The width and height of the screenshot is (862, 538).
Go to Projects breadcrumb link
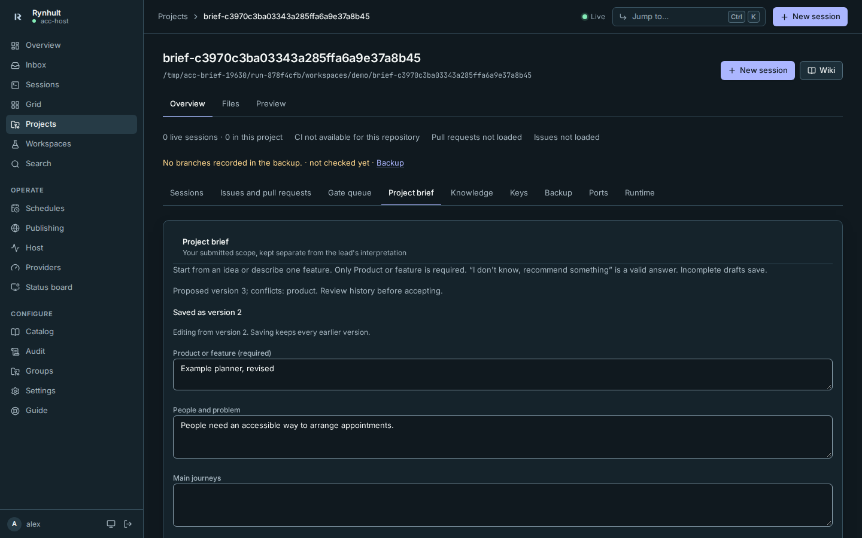(x=173, y=17)
